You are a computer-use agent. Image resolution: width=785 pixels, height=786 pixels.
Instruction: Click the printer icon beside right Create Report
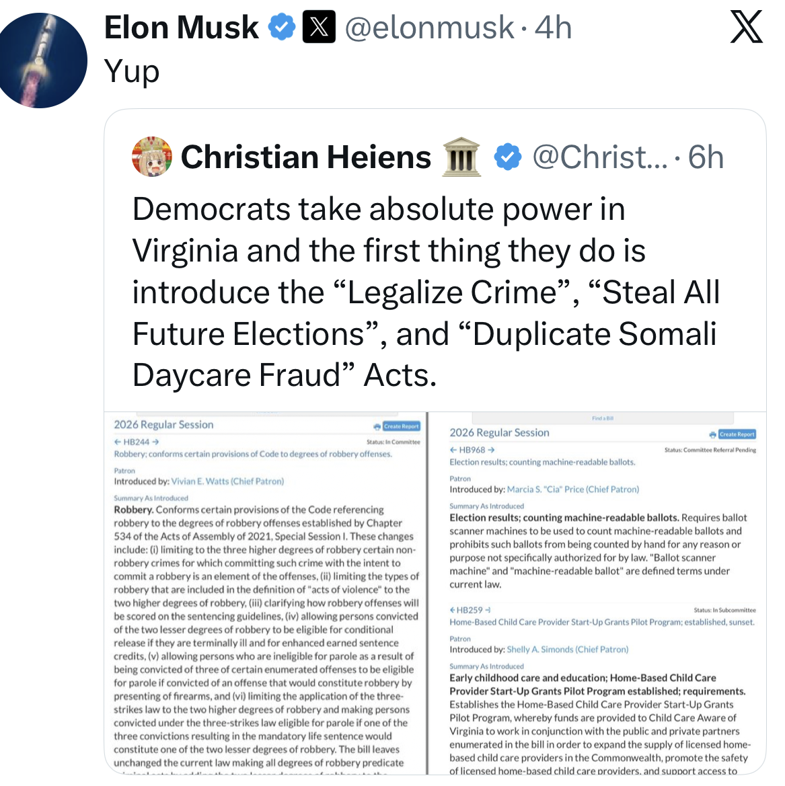[x=713, y=434]
